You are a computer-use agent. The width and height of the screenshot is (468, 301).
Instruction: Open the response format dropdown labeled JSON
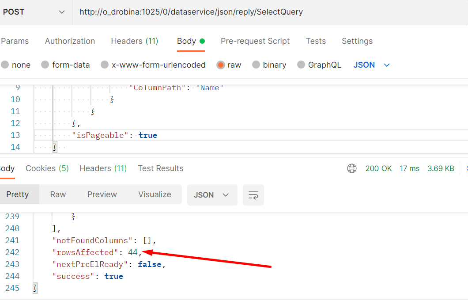tap(212, 194)
